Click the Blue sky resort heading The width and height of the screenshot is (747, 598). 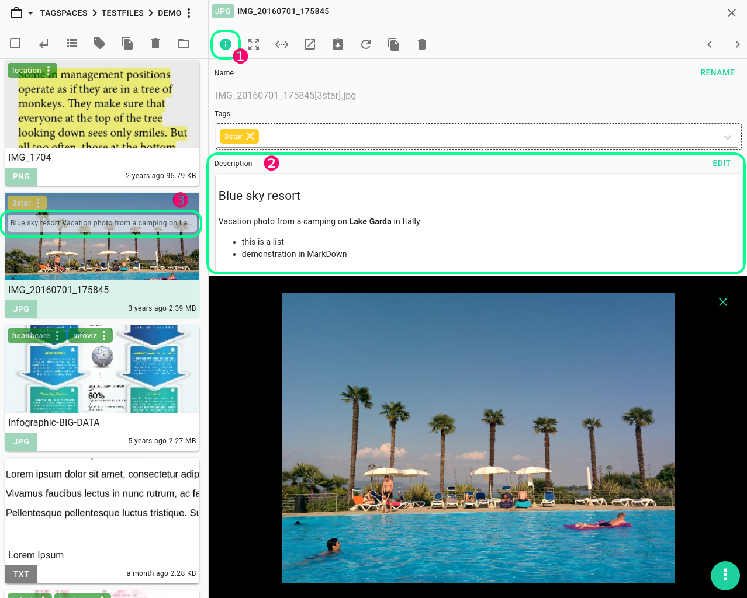(x=260, y=196)
